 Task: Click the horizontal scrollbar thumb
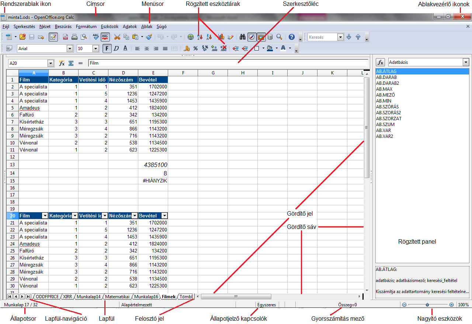(x=236, y=296)
